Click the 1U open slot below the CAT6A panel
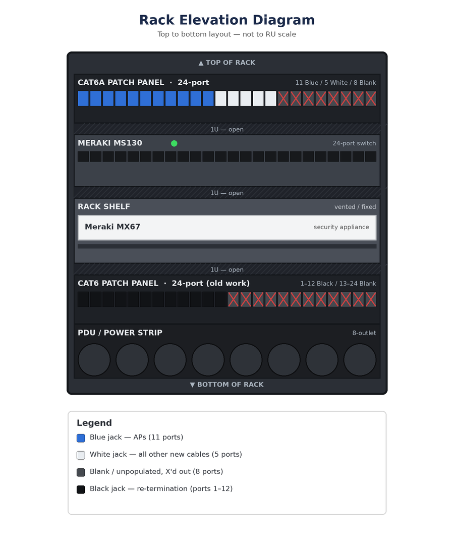The image size is (454, 545). tap(227, 129)
